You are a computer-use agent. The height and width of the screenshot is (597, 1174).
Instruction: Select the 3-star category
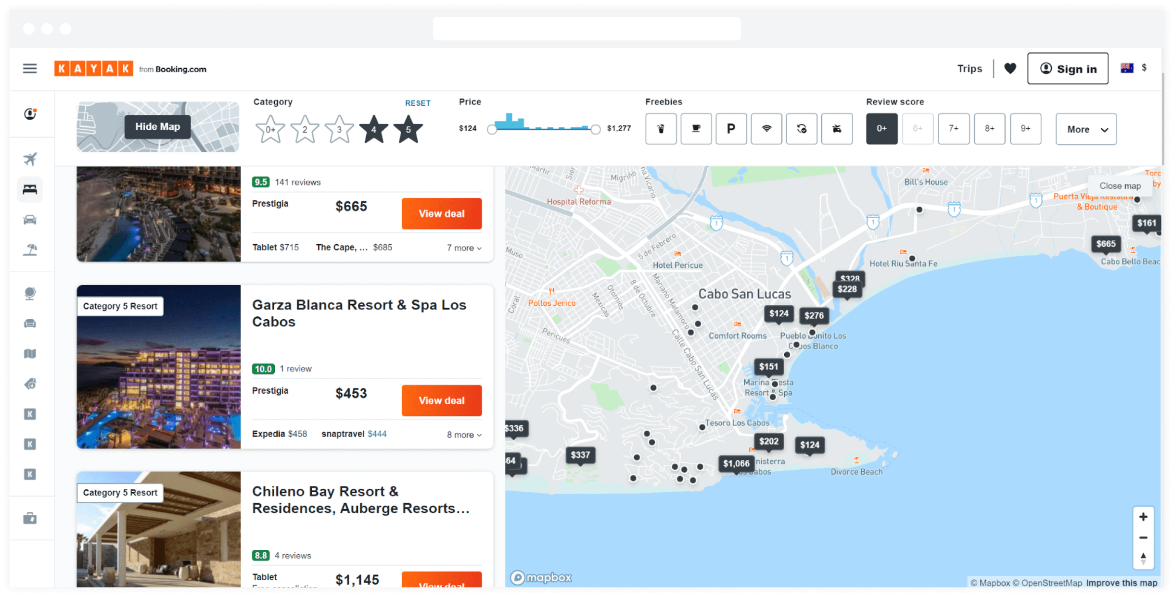tap(339, 129)
